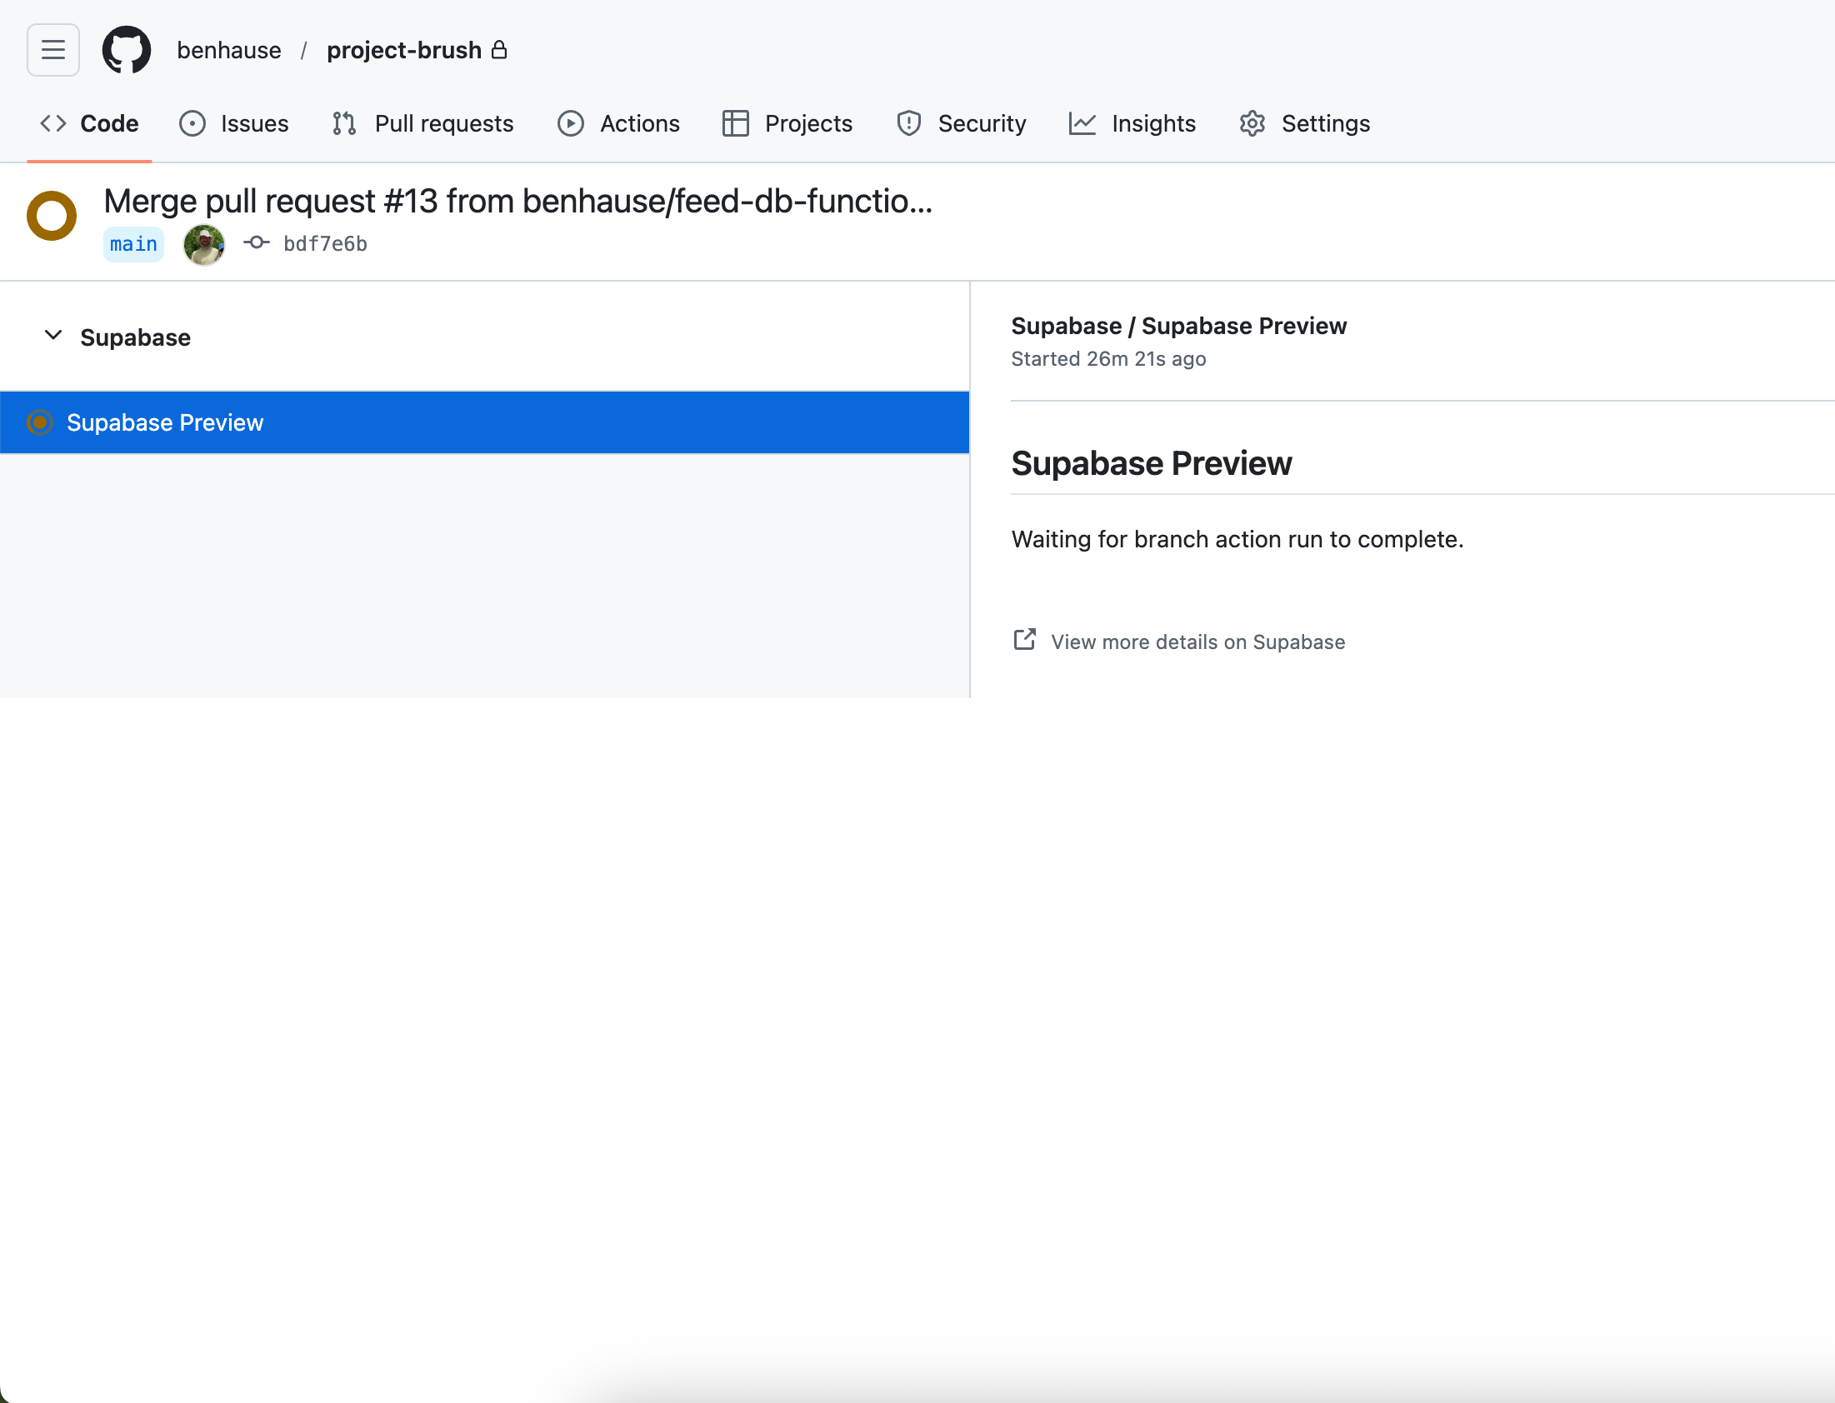Click the pending status circle icon
Screen dimensions: 1835x1403
pyautogui.click(x=52, y=217)
